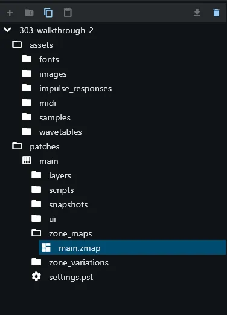Click the scripts folder icon

pos(36,190)
